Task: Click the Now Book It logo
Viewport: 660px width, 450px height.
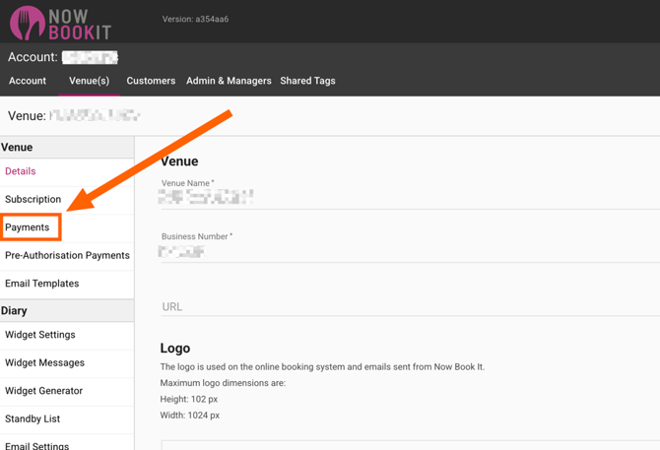Action: [61, 22]
